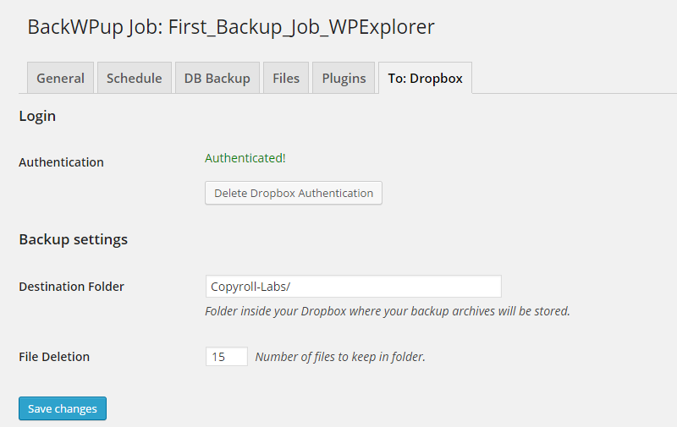The width and height of the screenshot is (677, 427).
Task: Click the Authenticated! status text
Action: [245, 158]
